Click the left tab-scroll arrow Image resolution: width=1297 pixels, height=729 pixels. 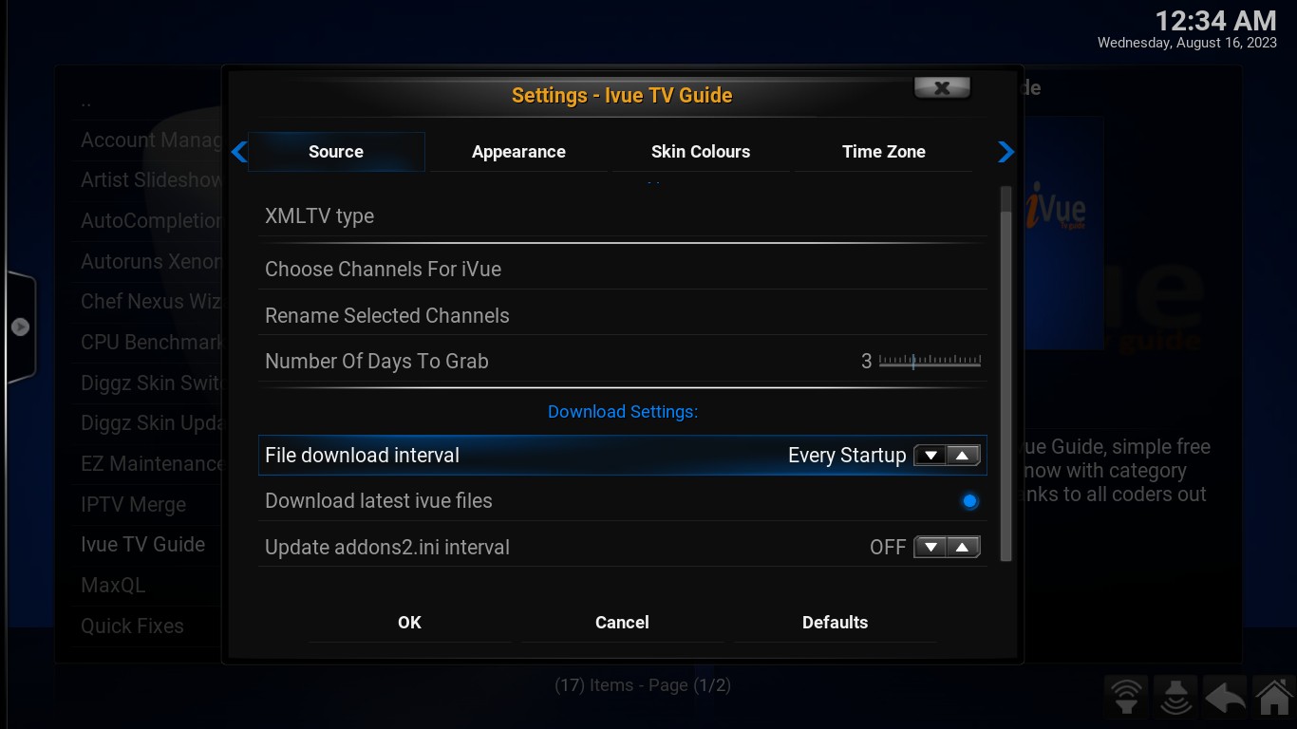[239, 151]
